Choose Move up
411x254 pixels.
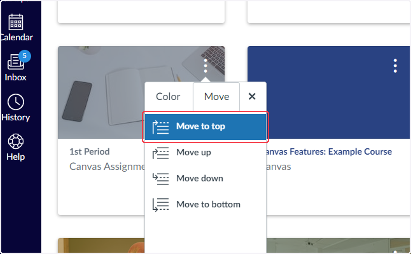(x=206, y=153)
